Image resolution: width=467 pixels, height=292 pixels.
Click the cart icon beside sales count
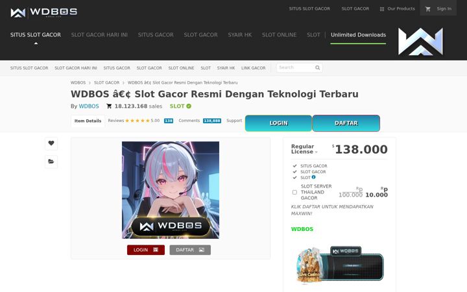coord(109,106)
